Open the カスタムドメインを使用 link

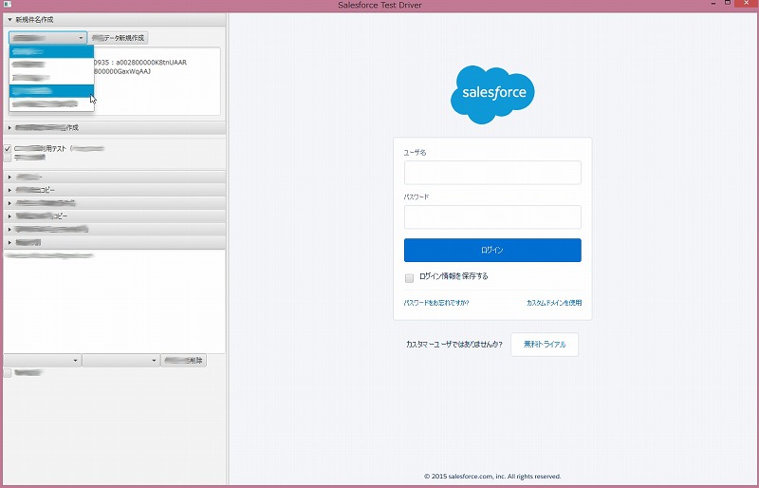(554, 303)
